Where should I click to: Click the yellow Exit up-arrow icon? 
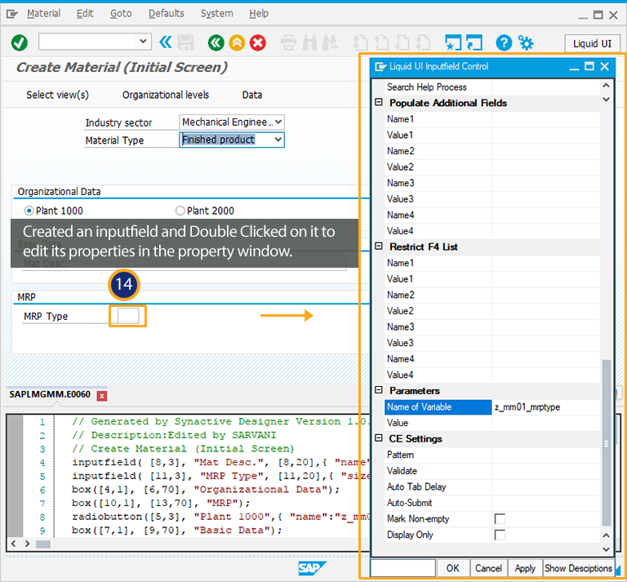[237, 42]
